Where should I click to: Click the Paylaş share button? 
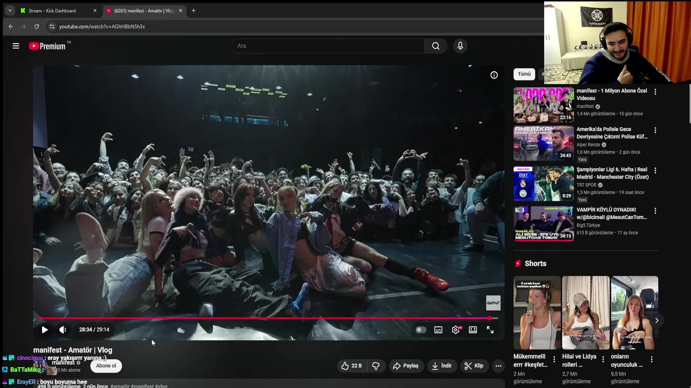[405, 365]
